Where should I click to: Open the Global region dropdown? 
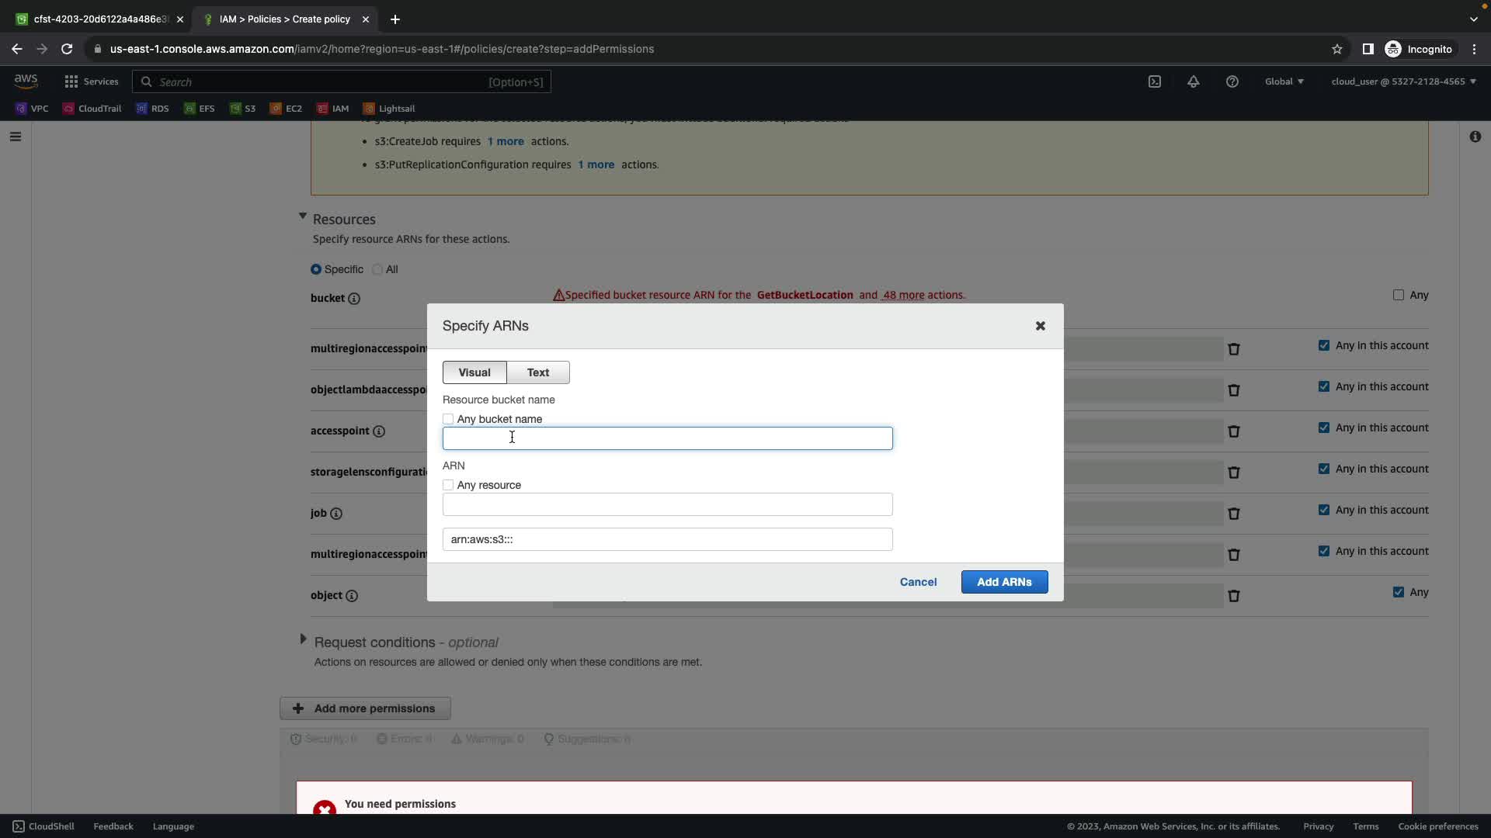(x=1284, y=81)
